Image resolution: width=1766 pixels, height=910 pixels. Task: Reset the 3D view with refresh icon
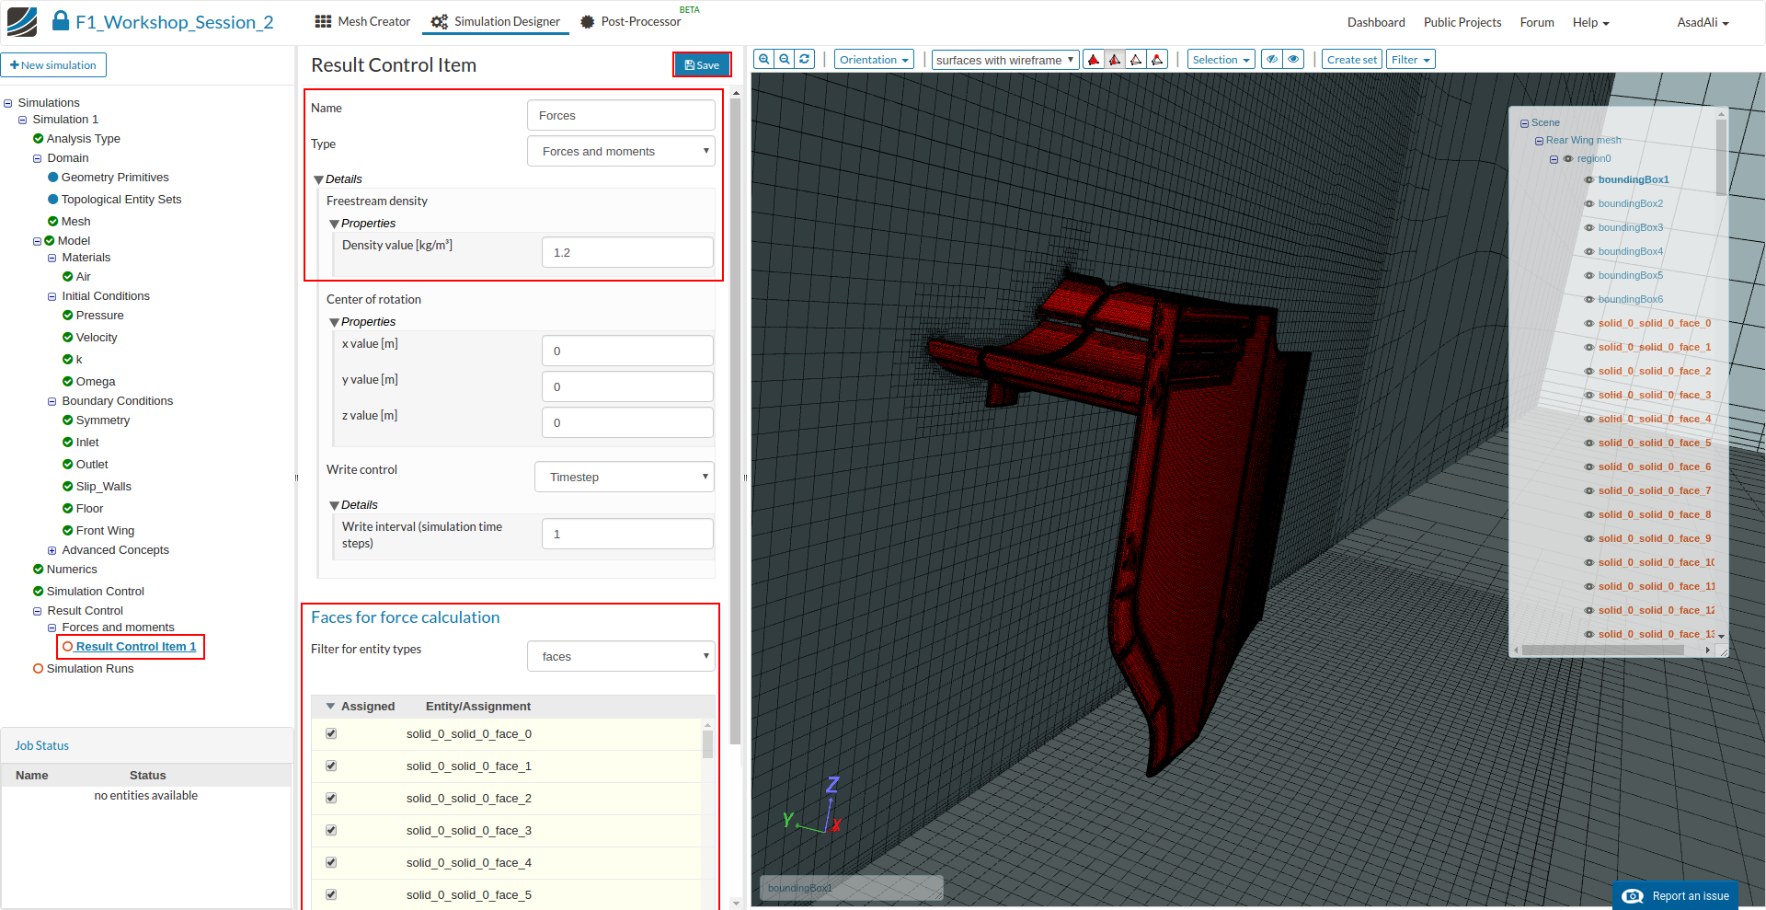pyautogui.click(x=805, y=59)
